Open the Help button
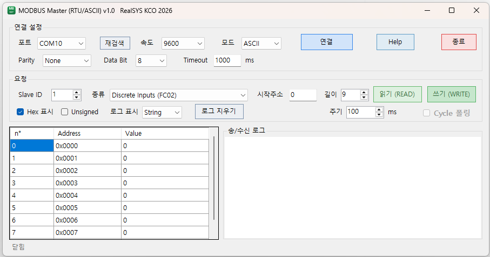This screenshot has height=257, width=490. click(395, 42)
